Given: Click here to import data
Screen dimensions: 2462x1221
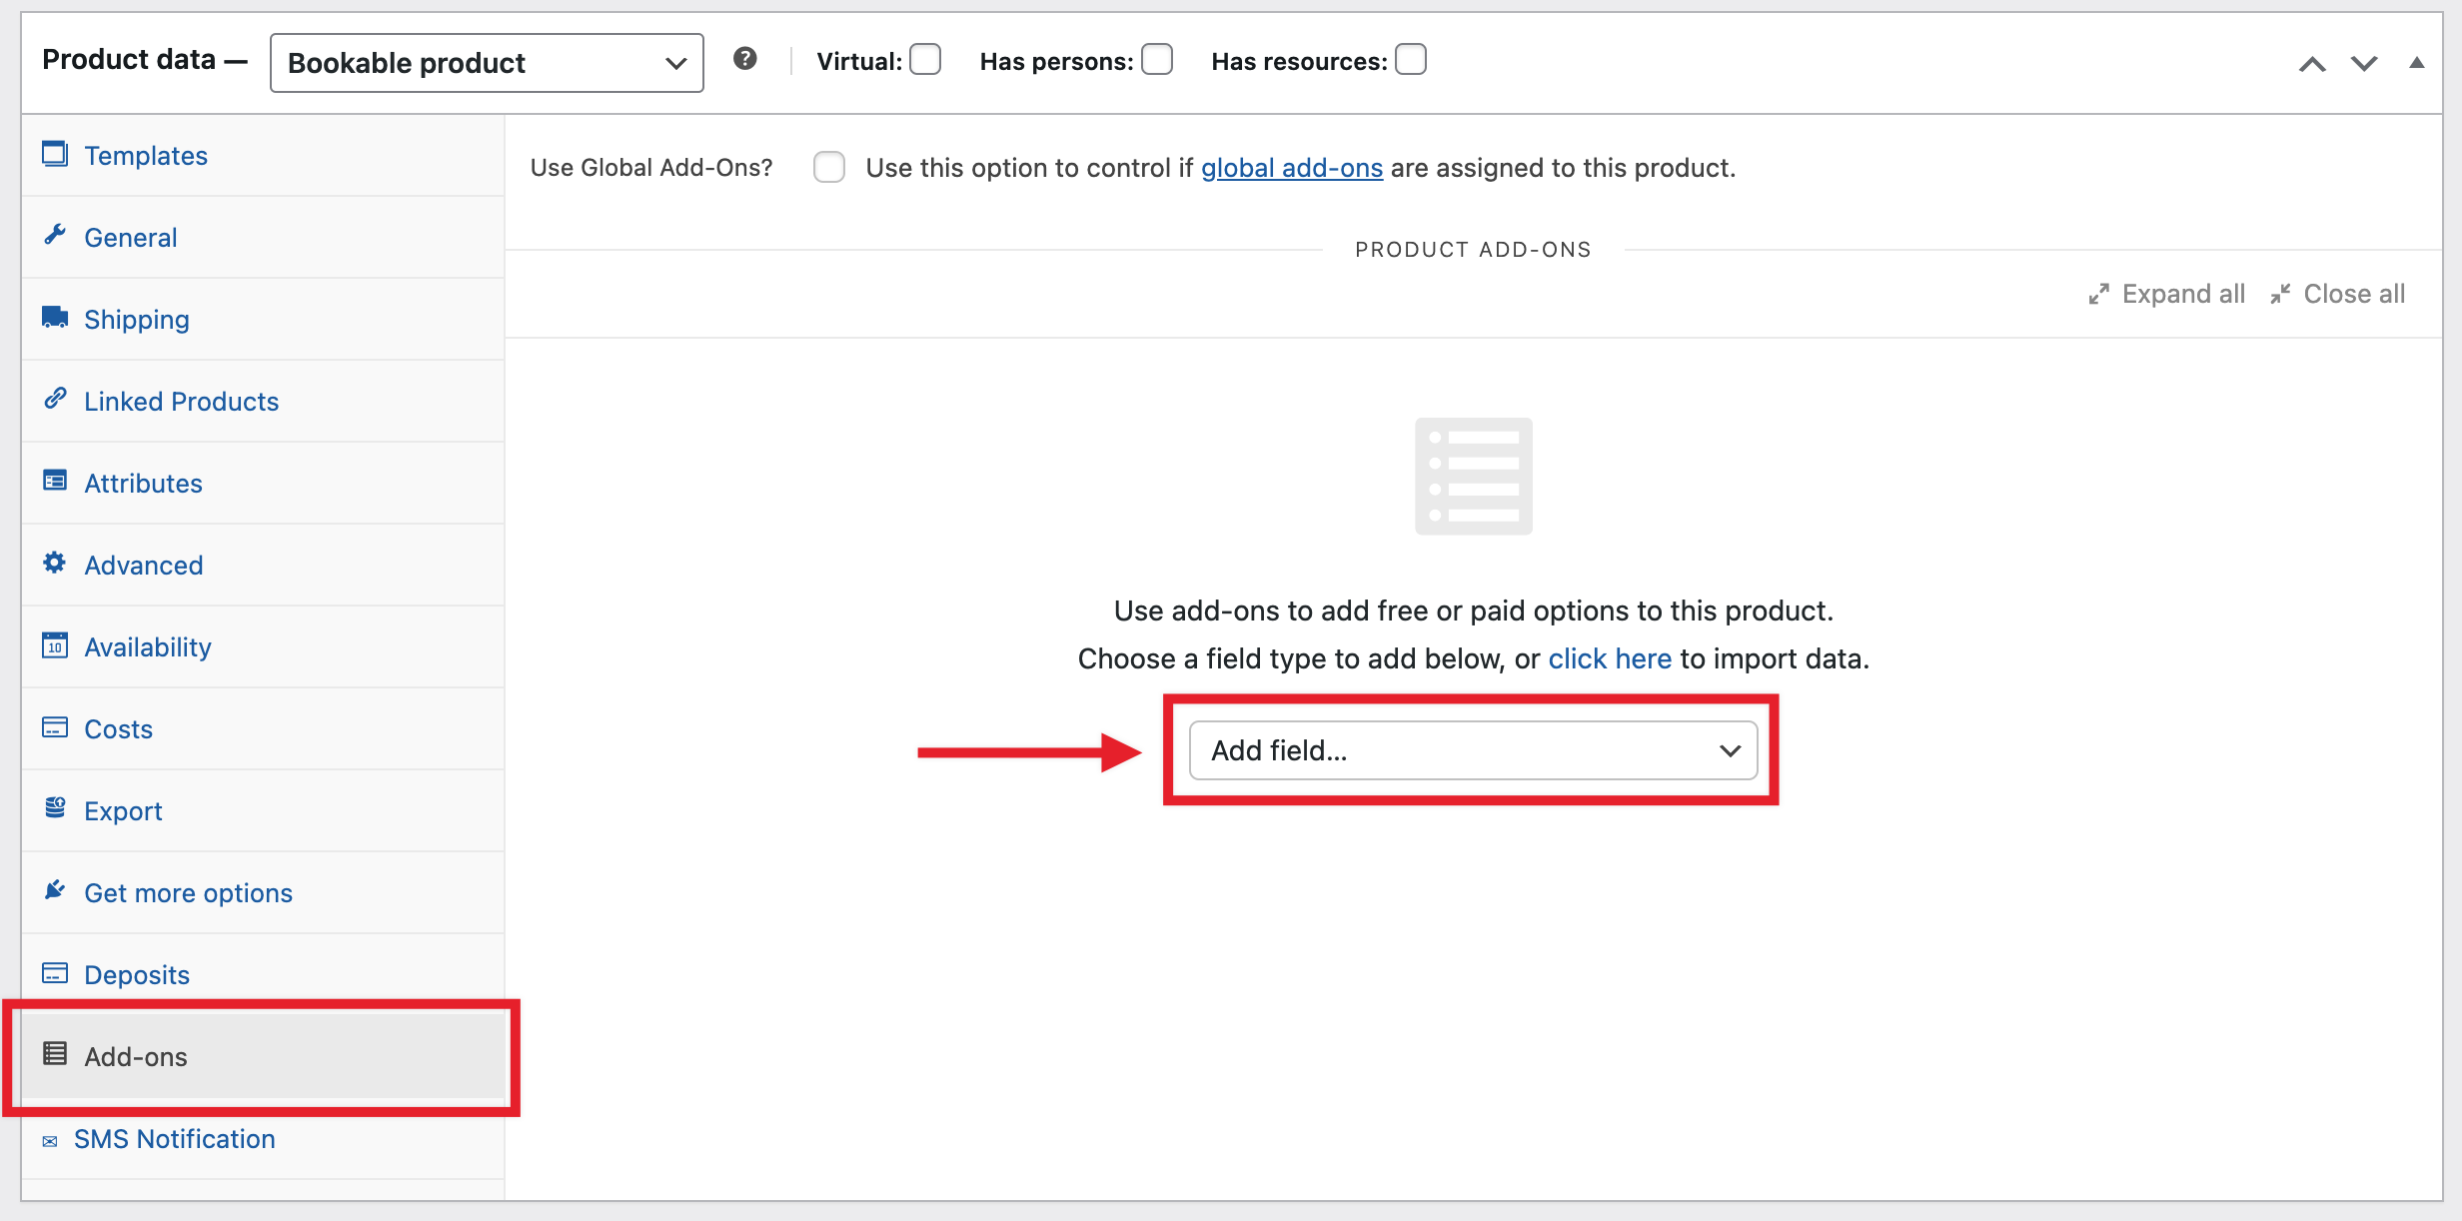Looking at the screenshot, I should click(1609, 658).
